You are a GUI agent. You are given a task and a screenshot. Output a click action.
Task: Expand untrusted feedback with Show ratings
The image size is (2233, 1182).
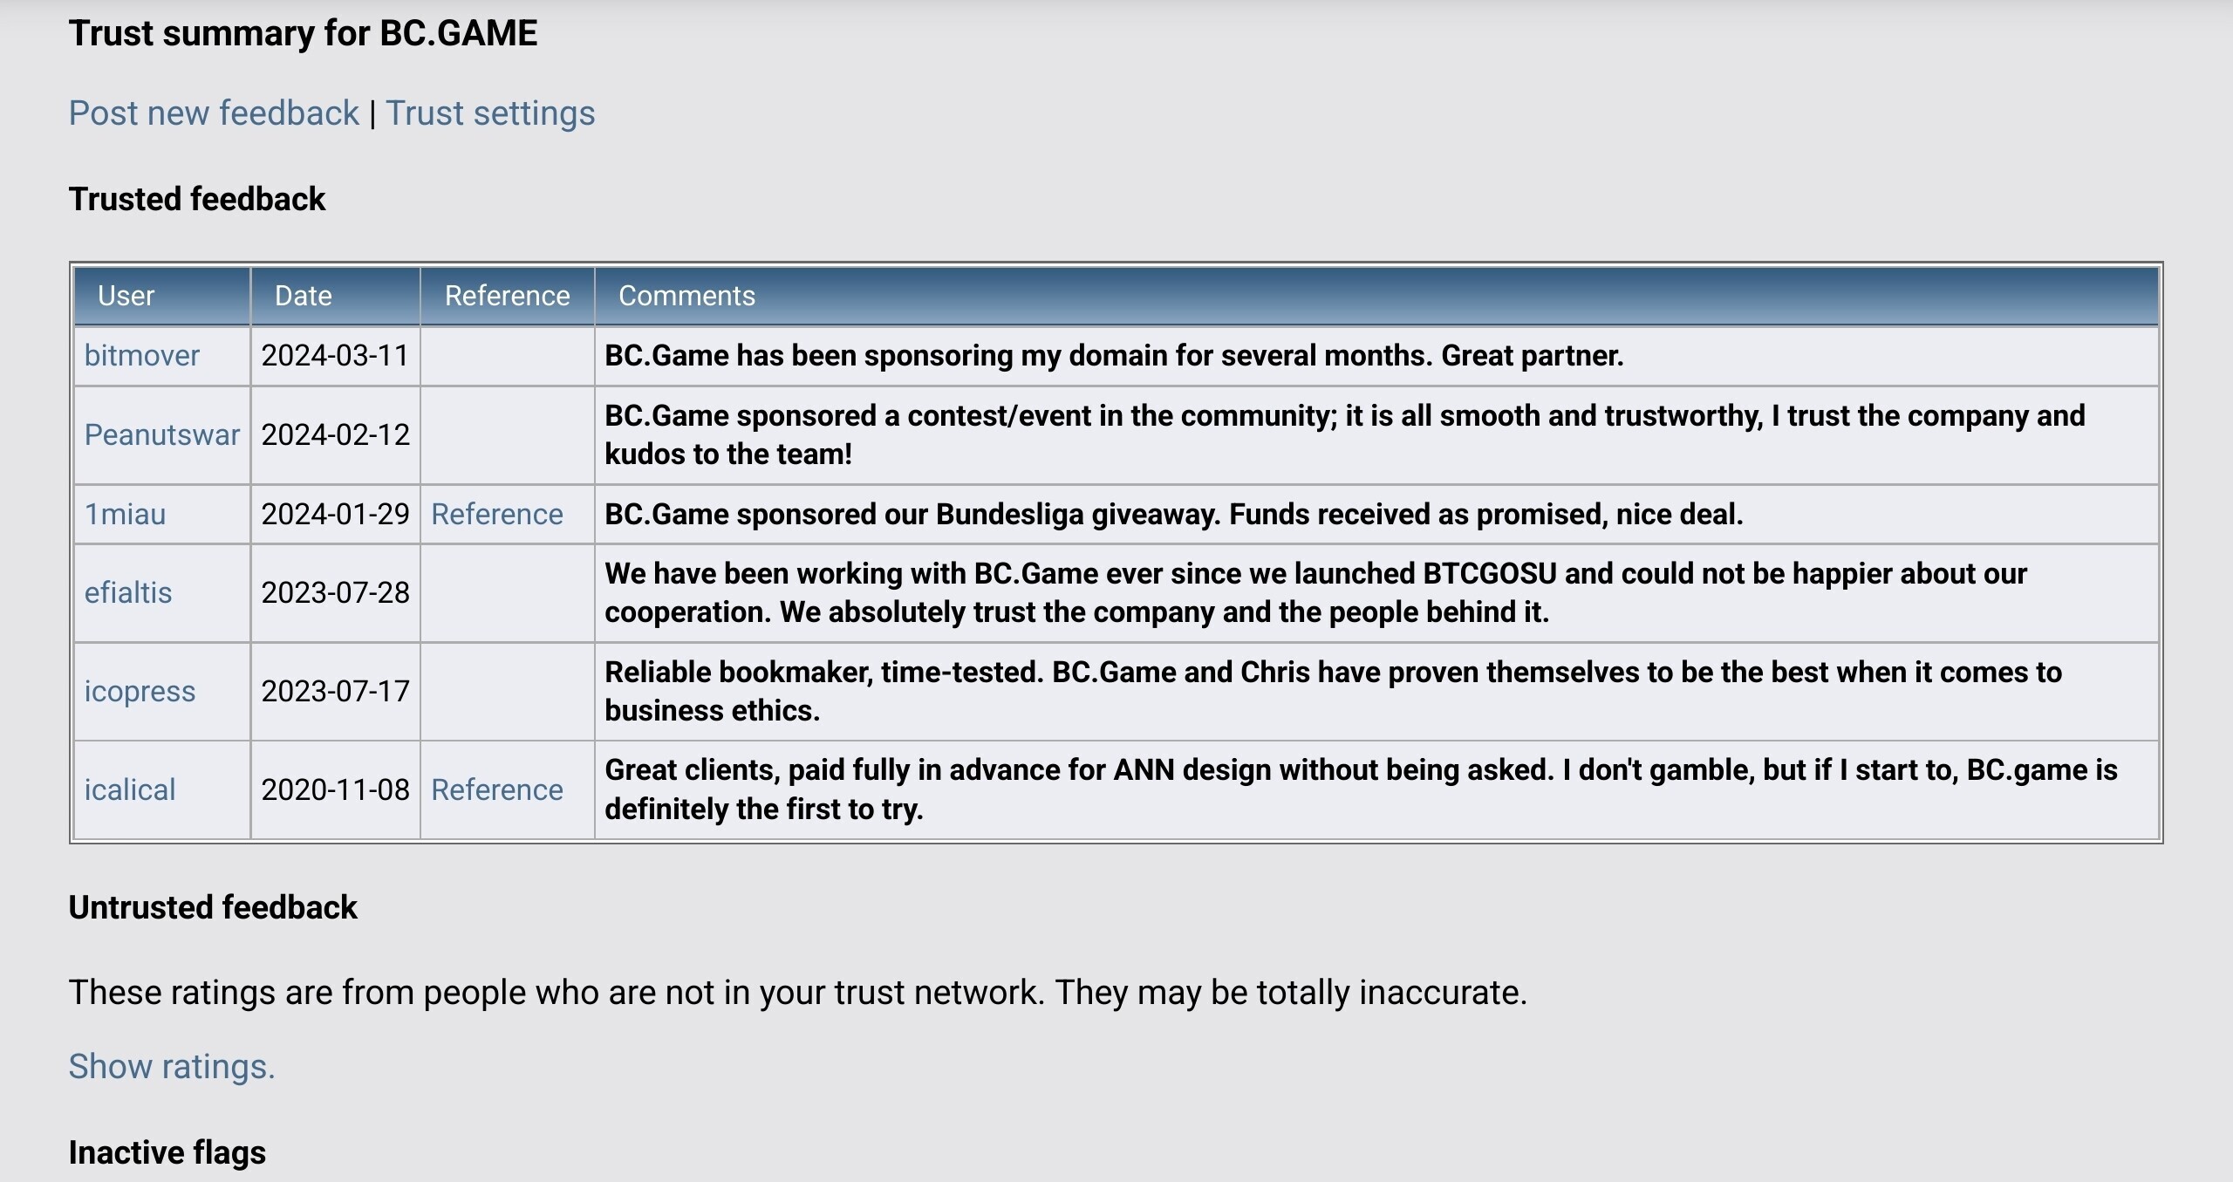(172, 1067)
